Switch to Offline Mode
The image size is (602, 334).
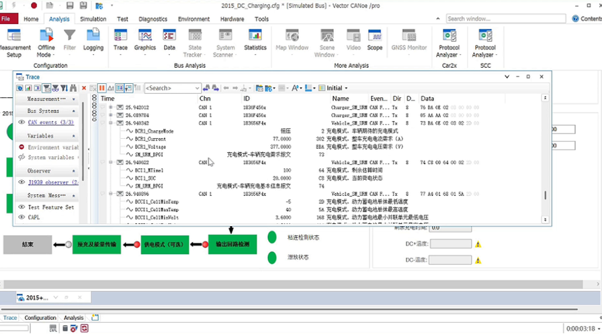coord(46,44)
